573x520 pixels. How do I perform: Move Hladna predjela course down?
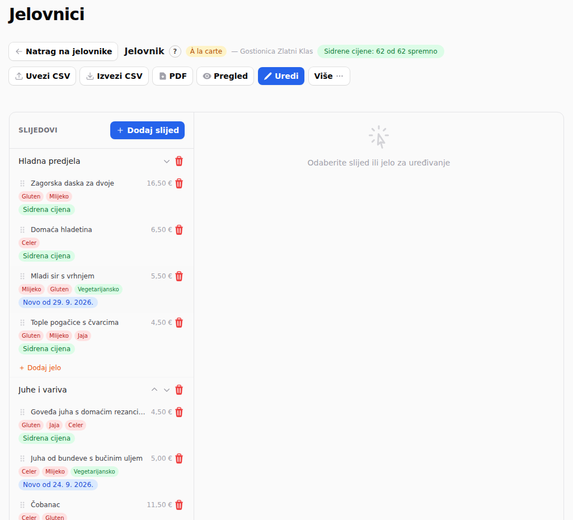pos(167,162)
